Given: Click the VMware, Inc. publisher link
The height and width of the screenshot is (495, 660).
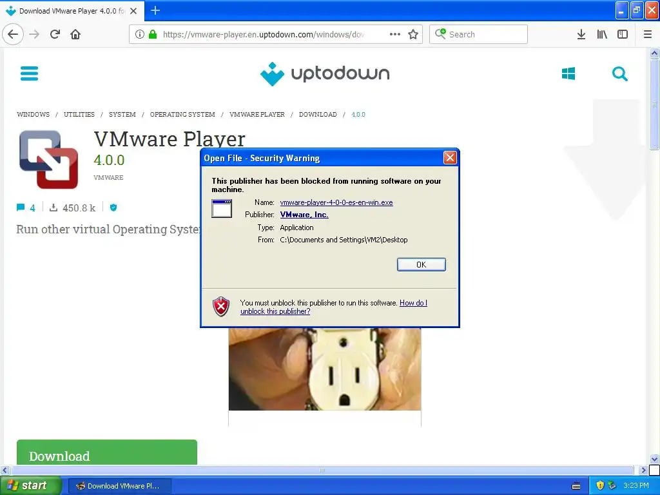Looking at the screenshot, I should click(304, 215).
